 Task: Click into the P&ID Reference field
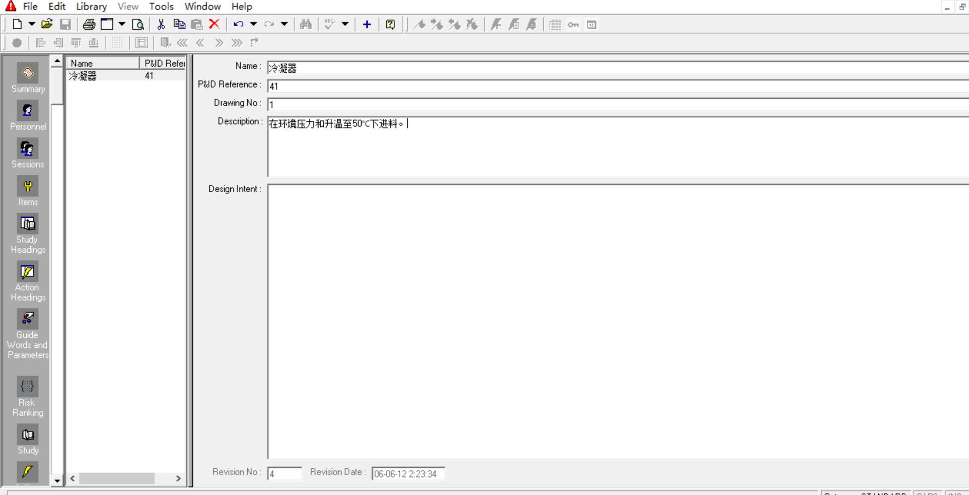point(618,86)
